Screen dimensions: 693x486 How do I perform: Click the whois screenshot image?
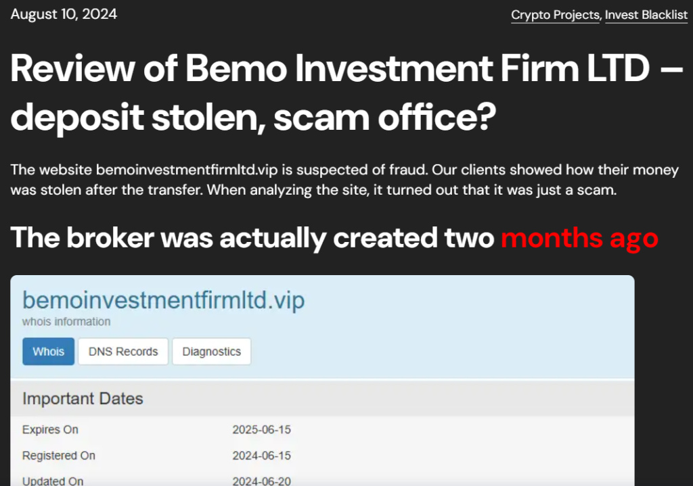(322, 381)
